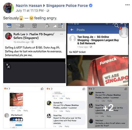Viewport: 132px width, 130px height.
Task: Expand reactions chevron in first comment screenshot
Action: point(9,89)
